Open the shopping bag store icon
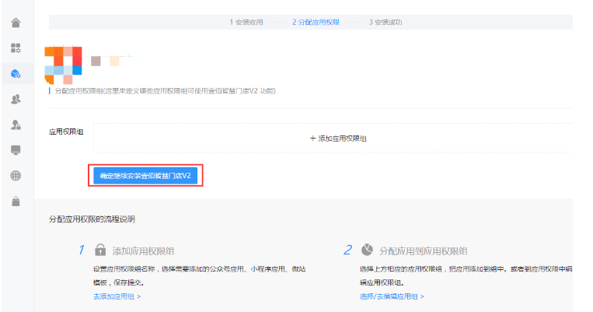Screen dimensions: 593x312 click(16, 202)
